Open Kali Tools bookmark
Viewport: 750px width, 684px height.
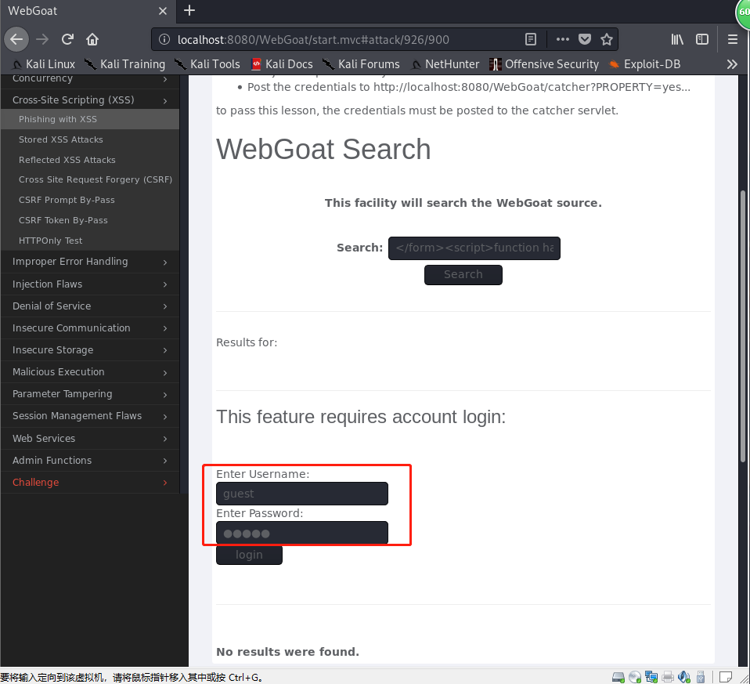[207, 64]
